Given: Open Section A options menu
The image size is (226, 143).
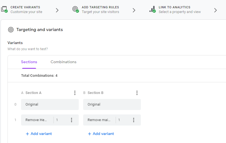Looking at the screenshot, I should 75,93.
